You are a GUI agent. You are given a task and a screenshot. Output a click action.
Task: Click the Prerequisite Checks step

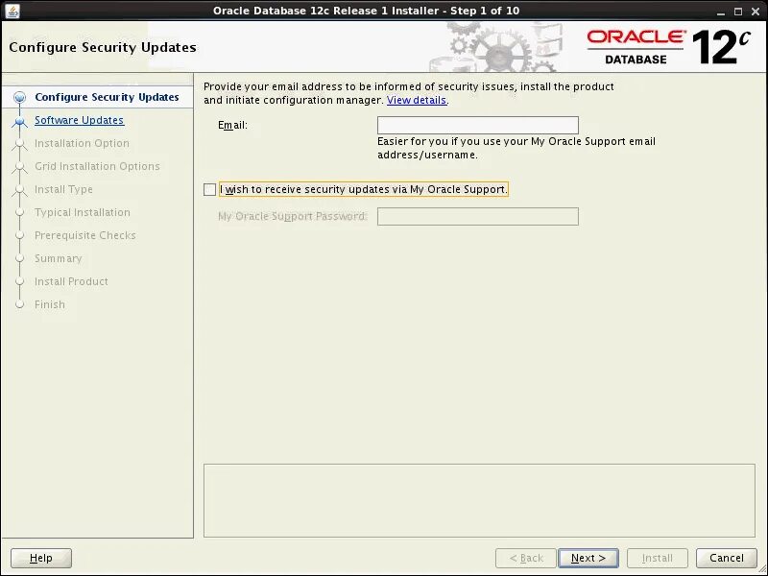(85, 235)
